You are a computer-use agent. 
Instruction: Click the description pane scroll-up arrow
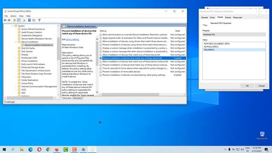pos(97,39)
